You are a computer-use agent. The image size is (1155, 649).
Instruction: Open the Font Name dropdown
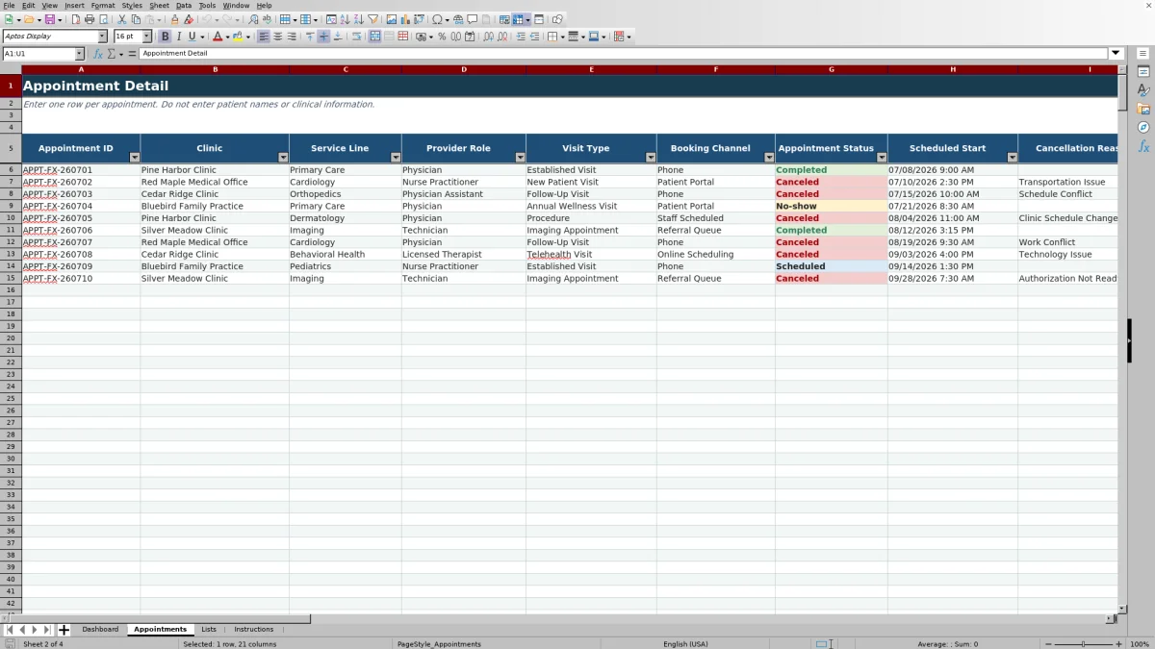tap(103, 37)
